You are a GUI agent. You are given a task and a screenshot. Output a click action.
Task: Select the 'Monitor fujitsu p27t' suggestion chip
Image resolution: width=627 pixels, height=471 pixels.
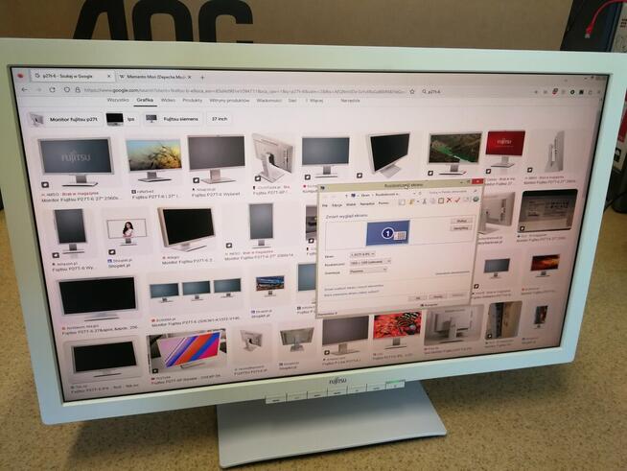coord(64,119)
